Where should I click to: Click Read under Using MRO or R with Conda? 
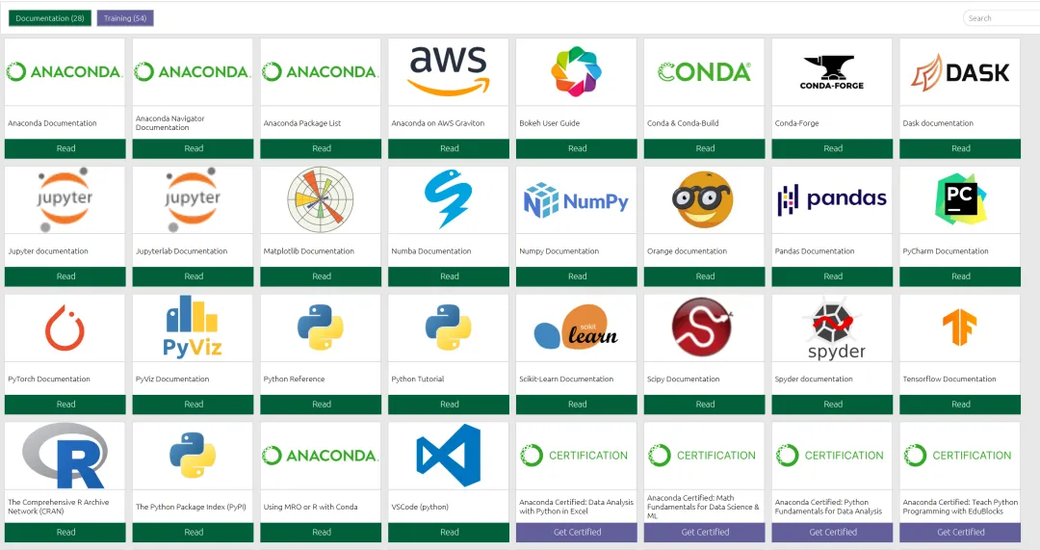(x=321, y=532)
